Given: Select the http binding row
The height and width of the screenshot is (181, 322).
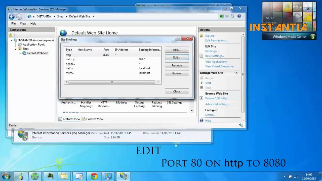Looking at the screenshot, I should [x=112, y=55].
